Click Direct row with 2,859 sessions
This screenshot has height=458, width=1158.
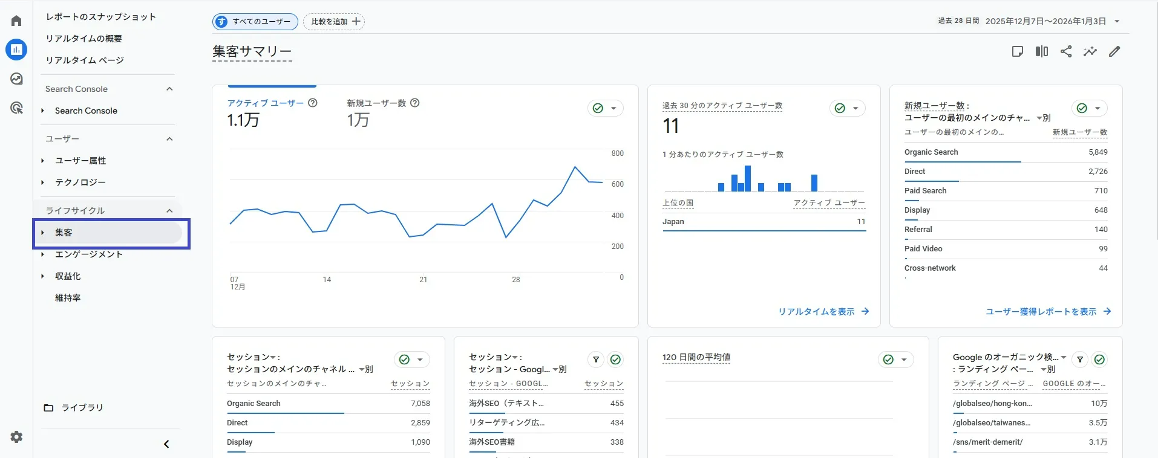click(x=328, y=423)
